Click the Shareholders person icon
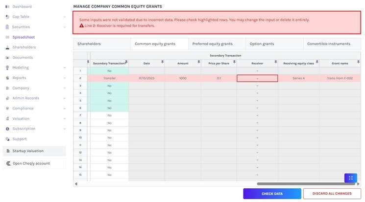This screenshot has height=202, width=365. (x=7, y=47)
